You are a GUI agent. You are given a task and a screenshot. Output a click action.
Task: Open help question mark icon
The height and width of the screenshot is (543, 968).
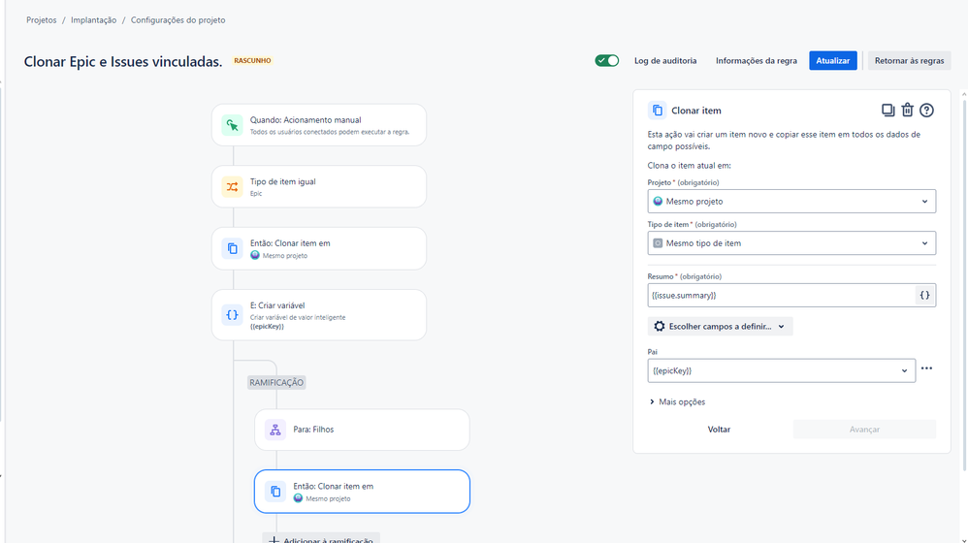point(926,110)
